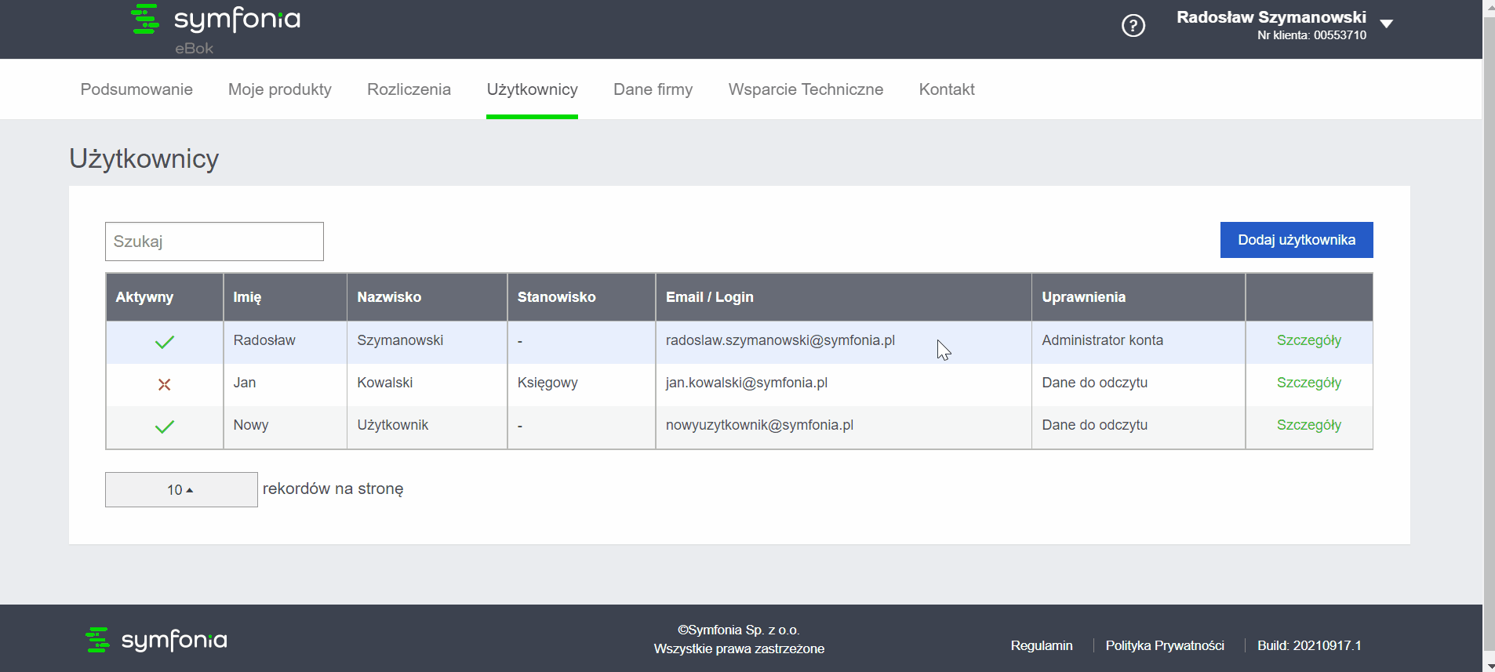
Task: Open Szczegóły for Nowy Użytkownik
Action: (x=1309, y=425)
